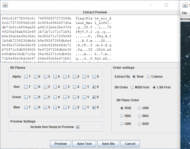Click the Java icon in the title bar

point(5,5)
